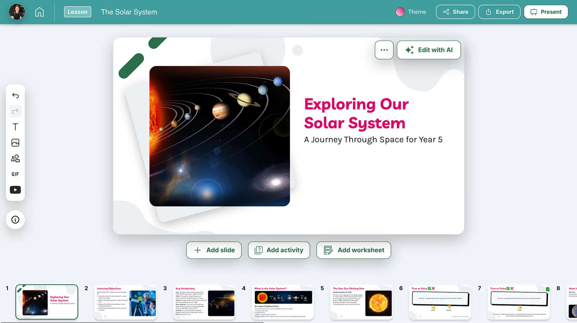Open the Theme color picker
577x323 pixels.
(411, 12)
